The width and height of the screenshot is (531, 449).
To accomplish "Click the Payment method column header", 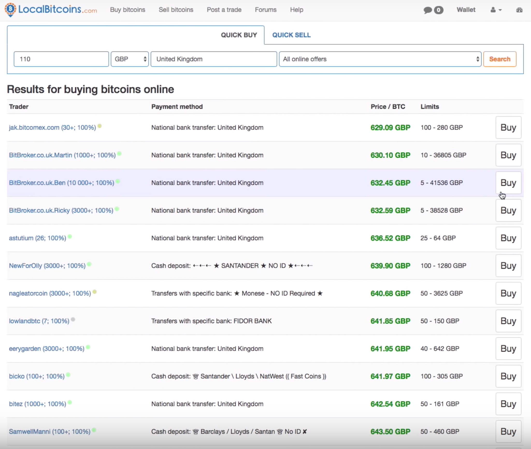I will tap(177, 107).
